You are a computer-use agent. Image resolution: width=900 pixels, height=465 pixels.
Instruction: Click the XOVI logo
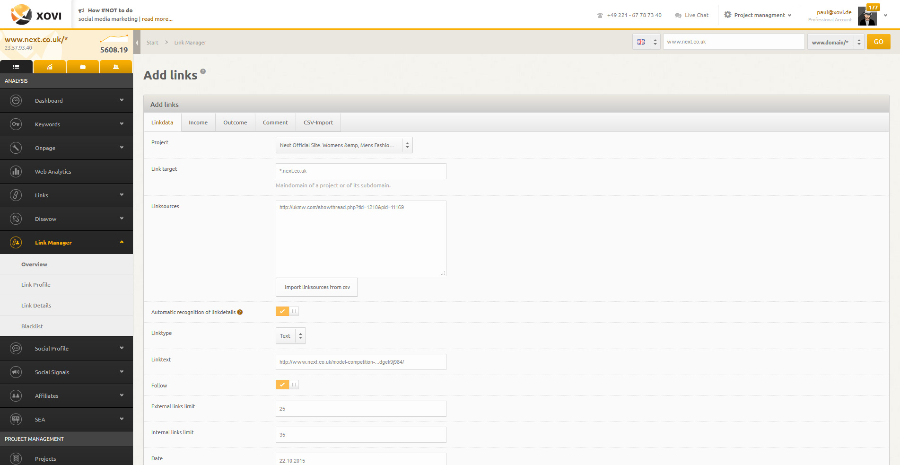[x=36, y=15]
